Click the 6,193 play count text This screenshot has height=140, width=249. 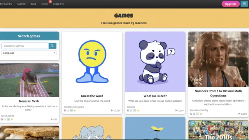pos(244,114)
